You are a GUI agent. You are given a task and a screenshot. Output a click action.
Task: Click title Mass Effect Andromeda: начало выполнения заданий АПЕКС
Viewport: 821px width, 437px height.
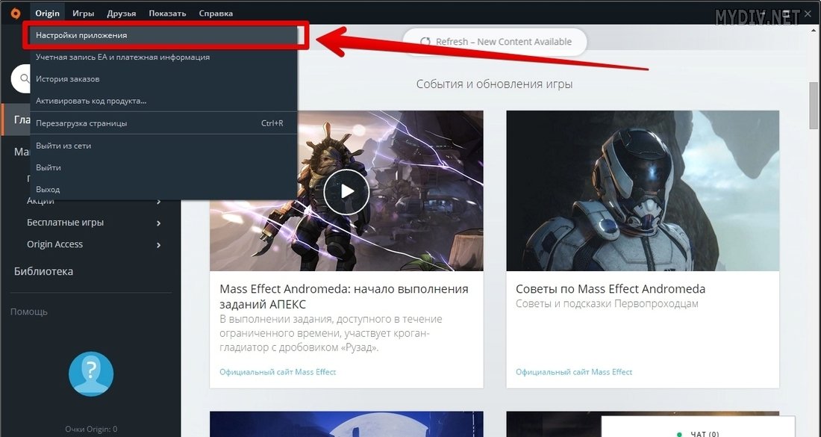click(344, 297)
